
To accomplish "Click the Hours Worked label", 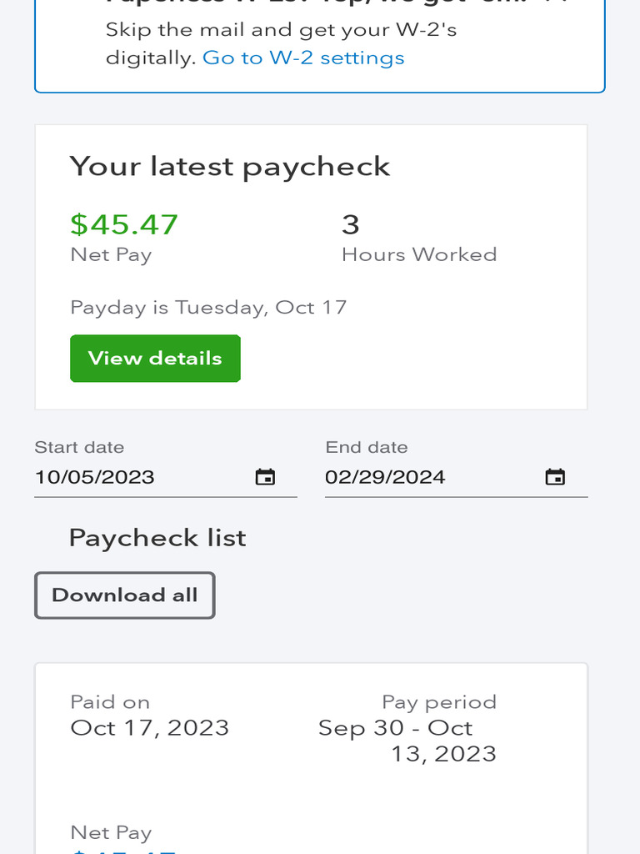I will (x=419, y=254).
